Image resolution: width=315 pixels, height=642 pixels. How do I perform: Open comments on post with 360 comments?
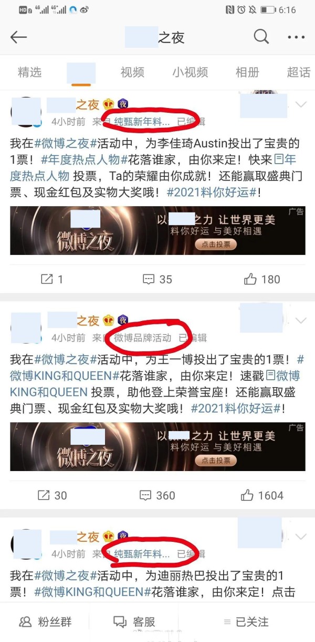coord(157,495)
